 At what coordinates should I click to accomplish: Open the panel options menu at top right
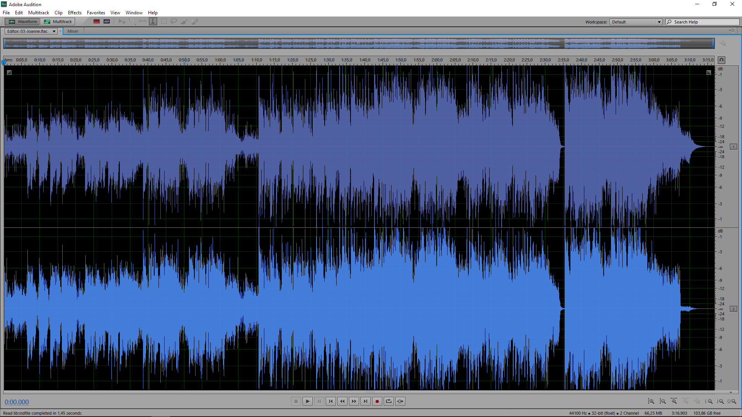[732, 31]
